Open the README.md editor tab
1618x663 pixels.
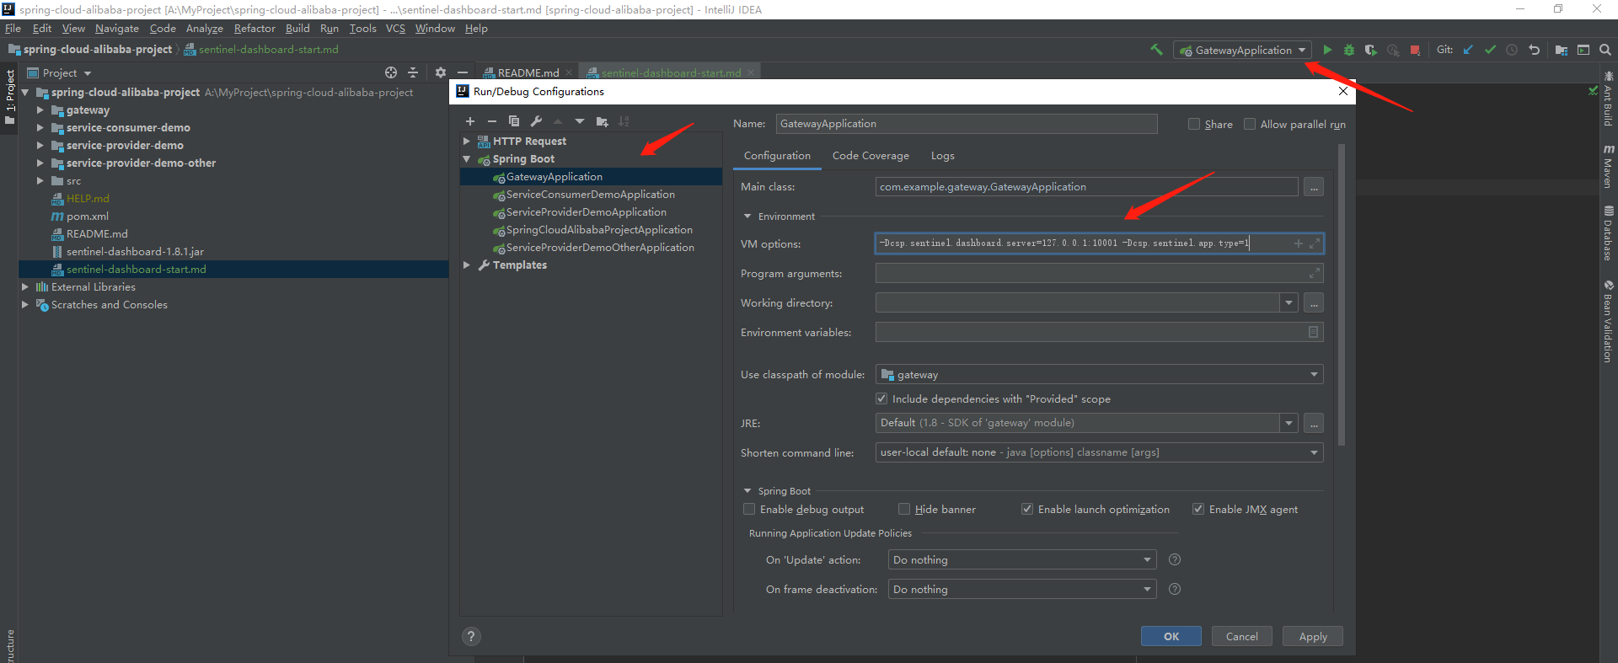[528, 72]
